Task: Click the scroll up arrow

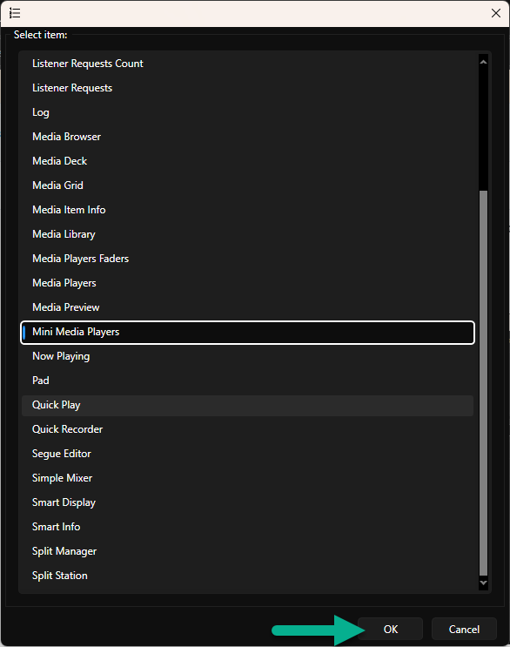Action: point(483,62)
